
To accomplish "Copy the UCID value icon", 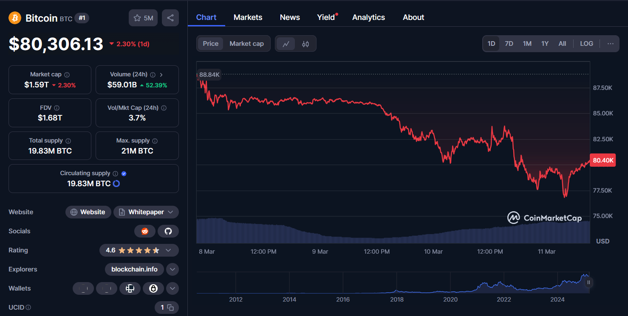I will (170, 308).
